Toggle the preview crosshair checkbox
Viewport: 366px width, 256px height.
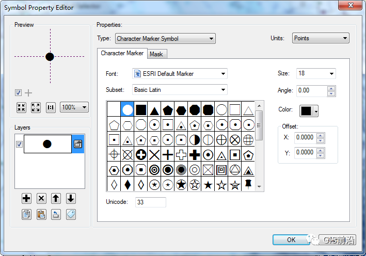(x=18, y=93)
